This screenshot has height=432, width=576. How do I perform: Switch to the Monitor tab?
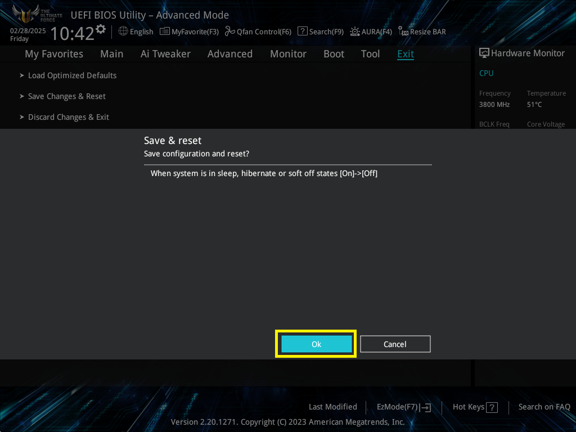pos(289,54)
